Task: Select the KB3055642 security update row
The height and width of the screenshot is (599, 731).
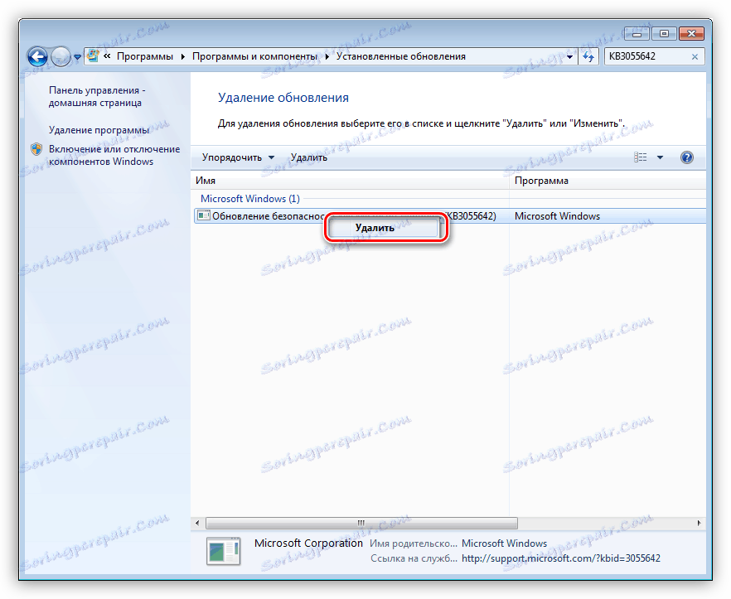Action: click(x=449, y=216)
